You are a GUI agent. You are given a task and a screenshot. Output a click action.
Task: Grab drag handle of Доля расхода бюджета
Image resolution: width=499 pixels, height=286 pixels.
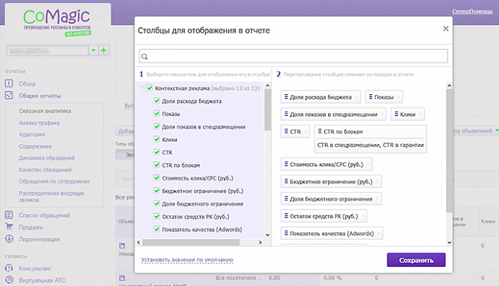pyautogui.click(x=286, y=96)
